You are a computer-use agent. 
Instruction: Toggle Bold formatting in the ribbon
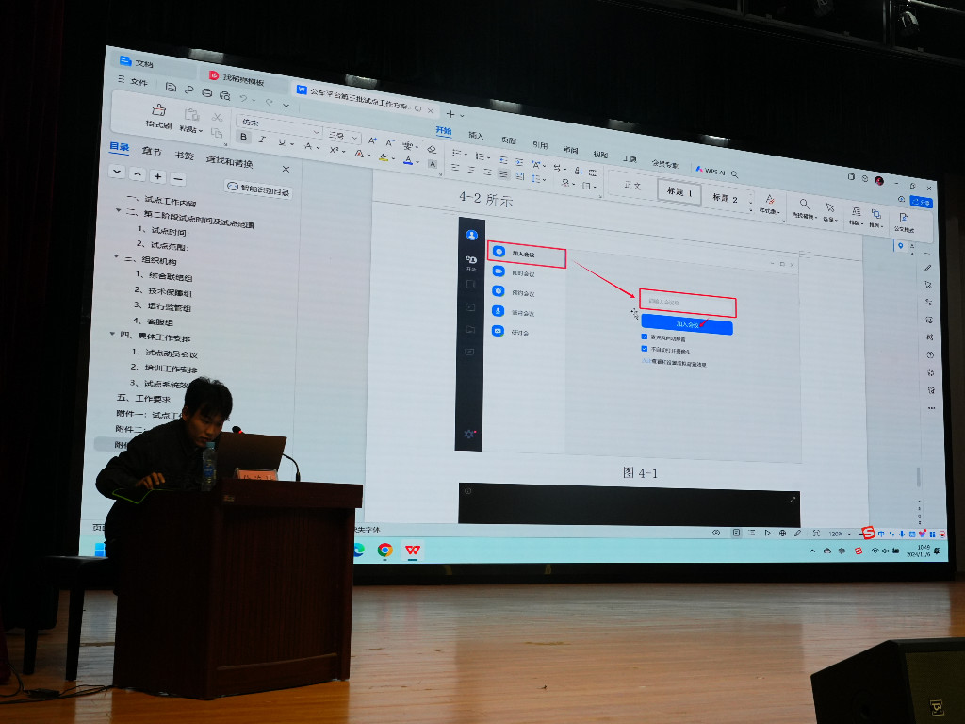point(243,138)
